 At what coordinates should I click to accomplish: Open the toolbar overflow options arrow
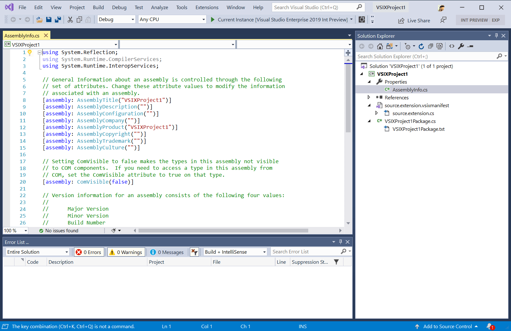pyautogui.click(x=372, y=19)
